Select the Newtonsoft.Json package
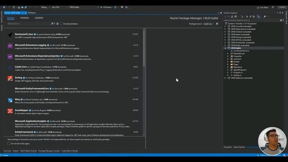Viewport: 288px width, 162px height. [x=73, y=36]
